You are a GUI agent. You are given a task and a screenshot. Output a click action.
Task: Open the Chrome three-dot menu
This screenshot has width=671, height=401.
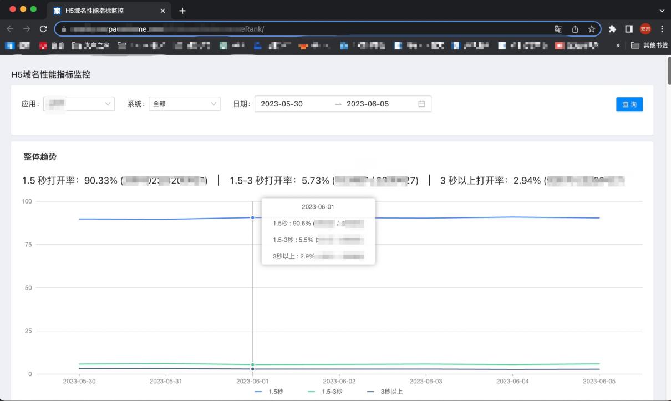[662, 29]
